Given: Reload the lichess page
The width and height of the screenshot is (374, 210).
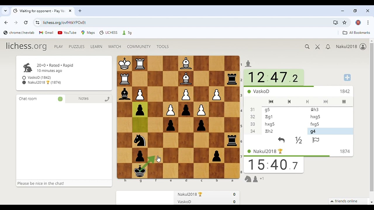Looking at the screenshot, I should coord(26,22).
